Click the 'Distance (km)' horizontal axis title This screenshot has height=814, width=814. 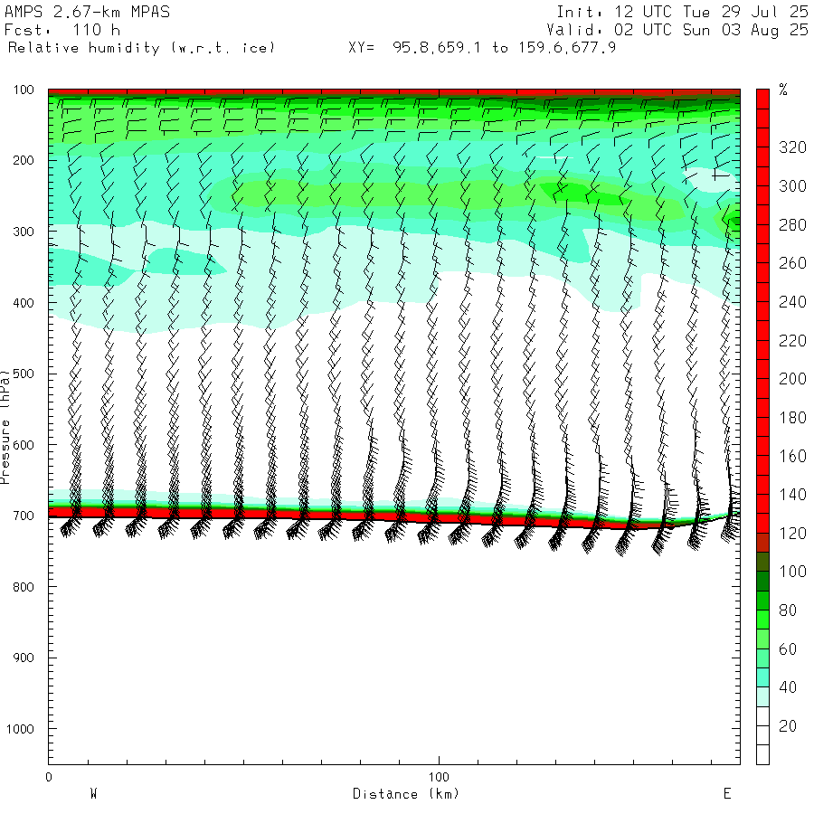click(x=406, y=794)
